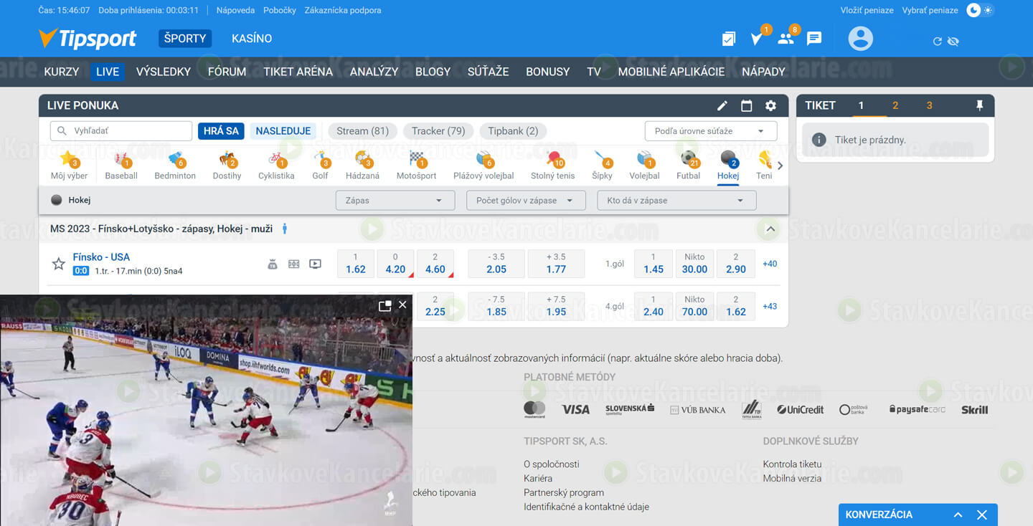Open the VÝSLEDKY menu
This screenshot has width=1033, height=526.
coord(164,72)
